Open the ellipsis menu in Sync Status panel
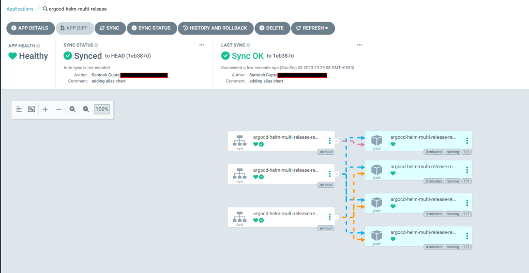 (201, 45)
